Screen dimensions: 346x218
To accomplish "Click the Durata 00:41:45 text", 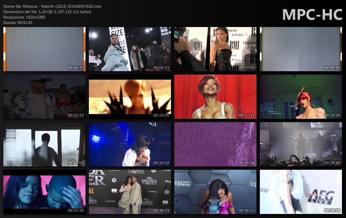I will tap(18, 23).
